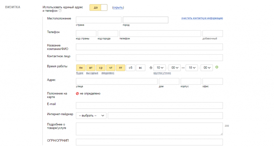This screenshot has width=274, height=147.
Task: Open the start hour dropdown showing 10
Action: [x=159, y=68]
